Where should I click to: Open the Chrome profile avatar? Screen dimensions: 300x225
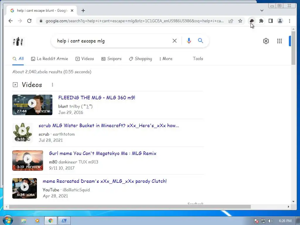click(280, 21)
